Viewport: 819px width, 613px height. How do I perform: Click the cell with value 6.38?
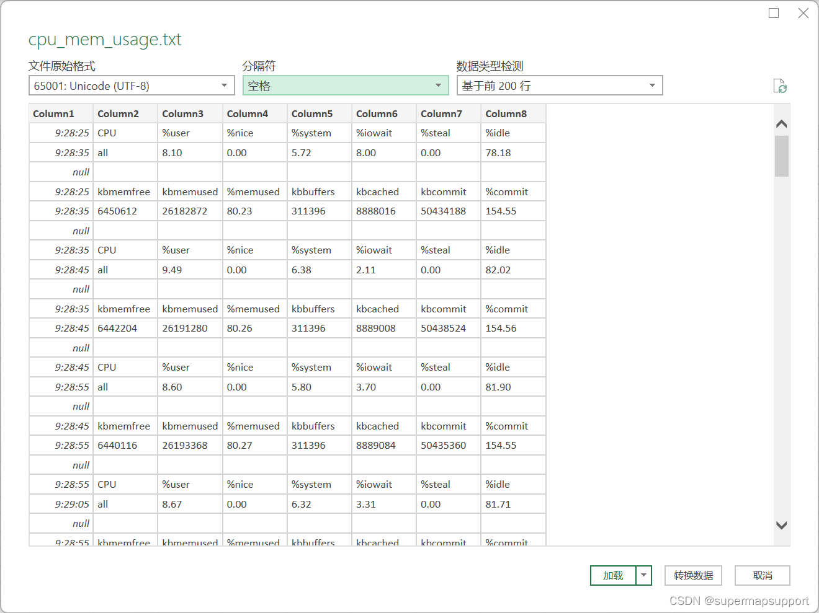[x=320, y=270]
